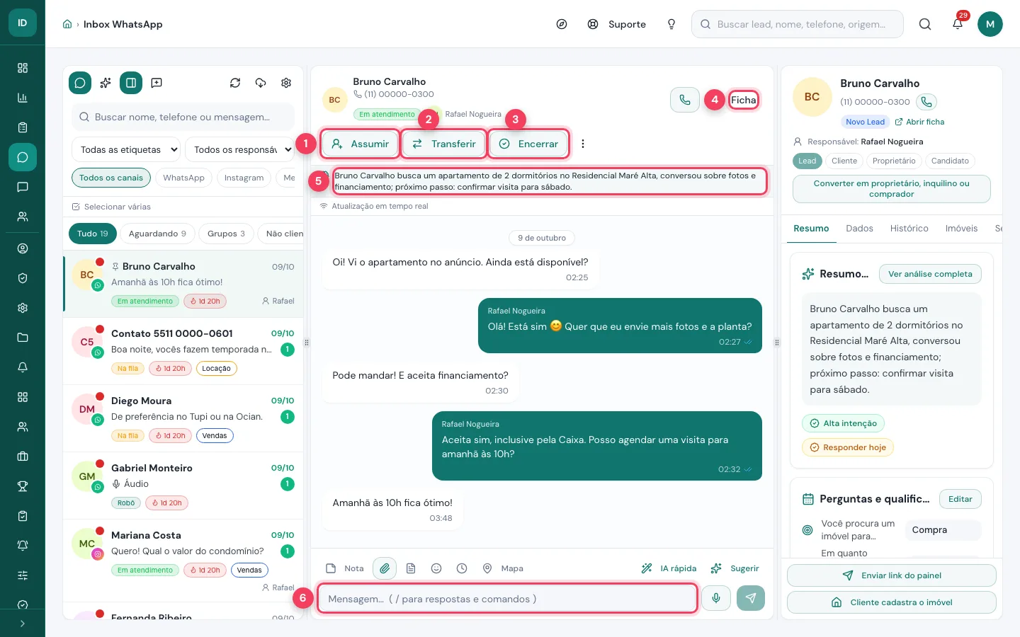Open the briefcase icon in left sidebar
The height and width of the screenshot is (637, 1020).
(x=23, y=457)
